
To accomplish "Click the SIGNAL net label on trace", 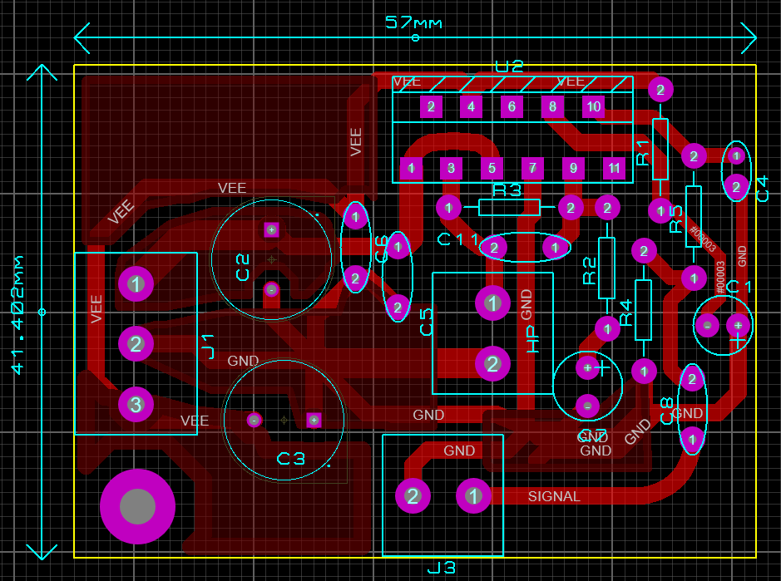I will [554, 496].
